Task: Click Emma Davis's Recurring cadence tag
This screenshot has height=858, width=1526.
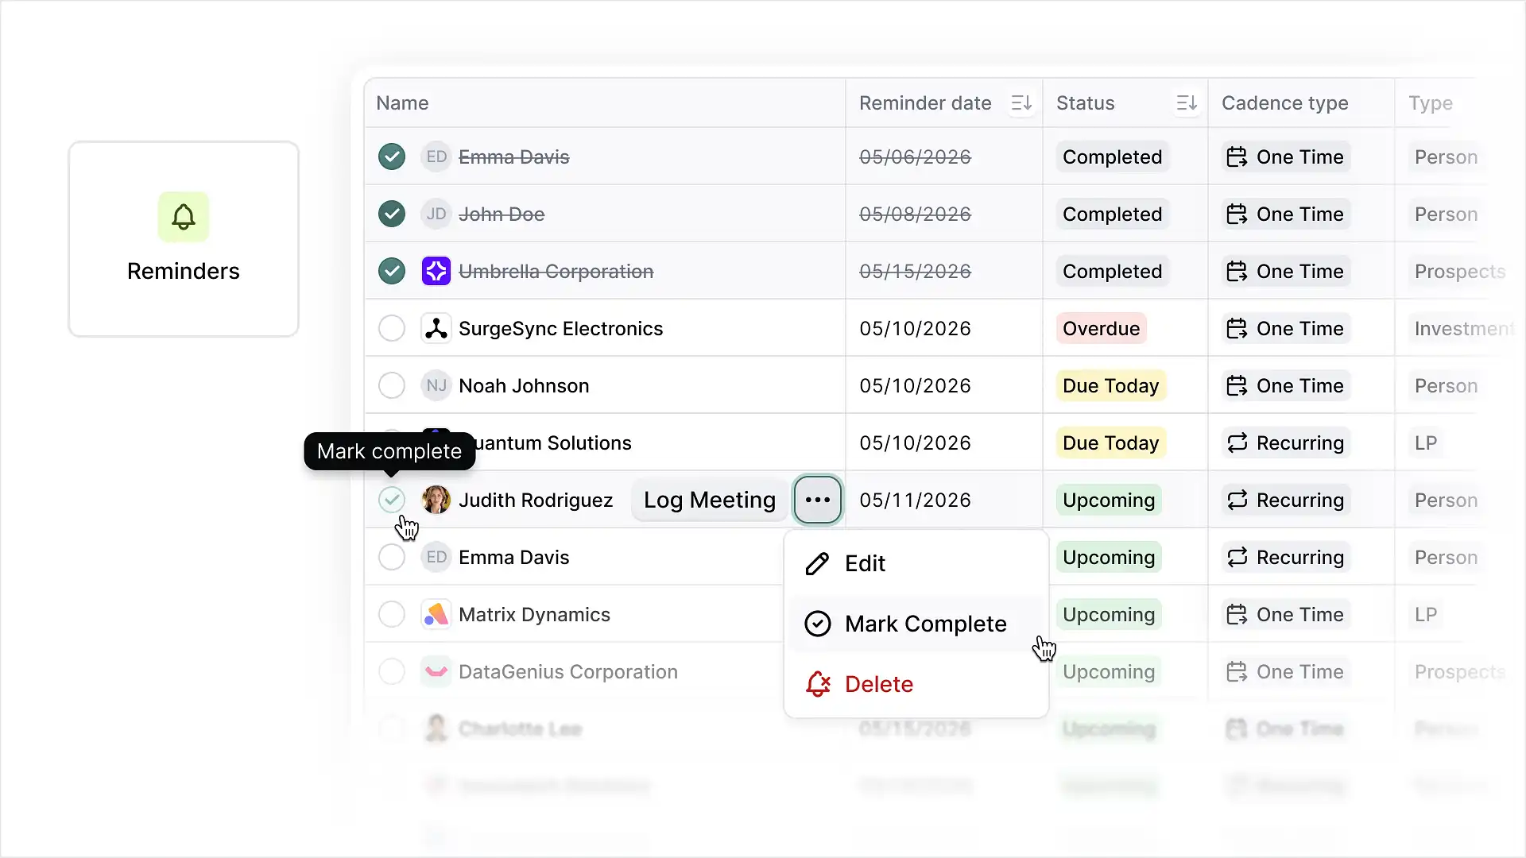Action: 1285,557
